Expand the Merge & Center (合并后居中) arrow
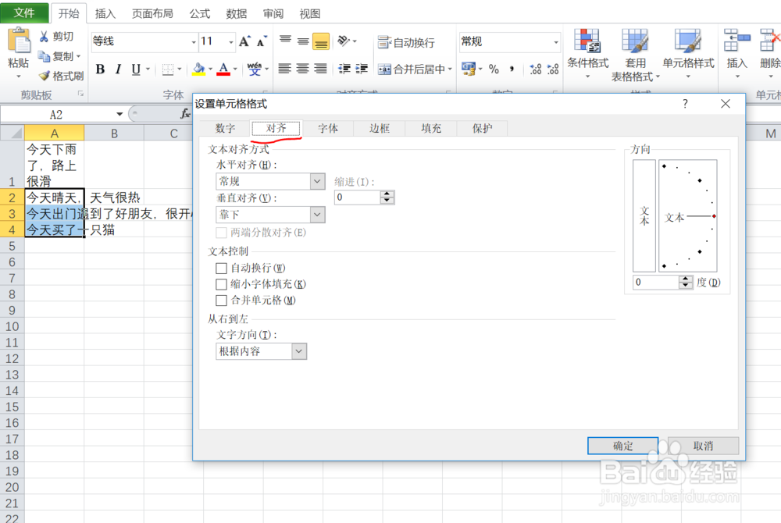Screen dimensions: 781x523 pos(450,69)
